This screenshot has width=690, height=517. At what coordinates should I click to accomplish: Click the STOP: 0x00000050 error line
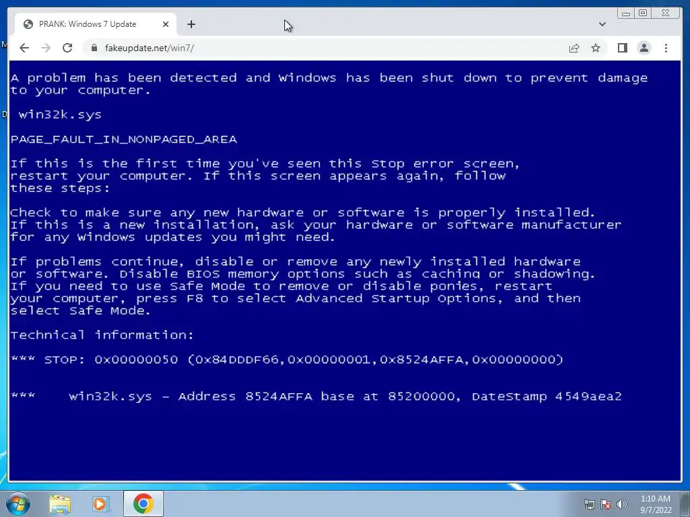tap(287, 359)
